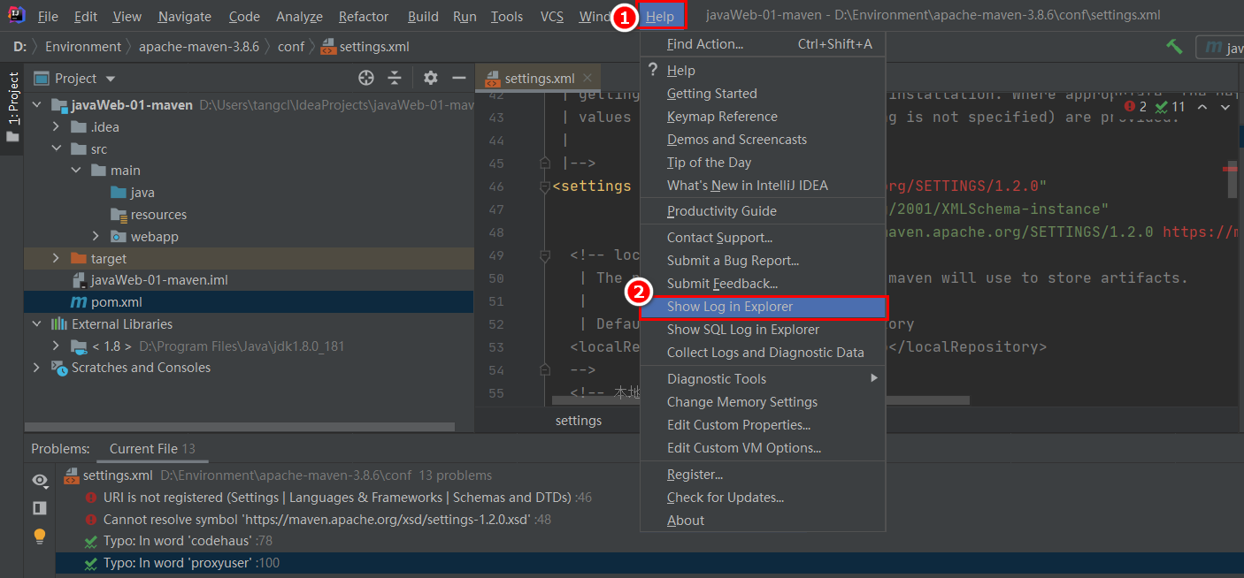Click the conf breadcrumb in navigation bar
This screenshot has width=1244, height=578.
tap(290, 47)
